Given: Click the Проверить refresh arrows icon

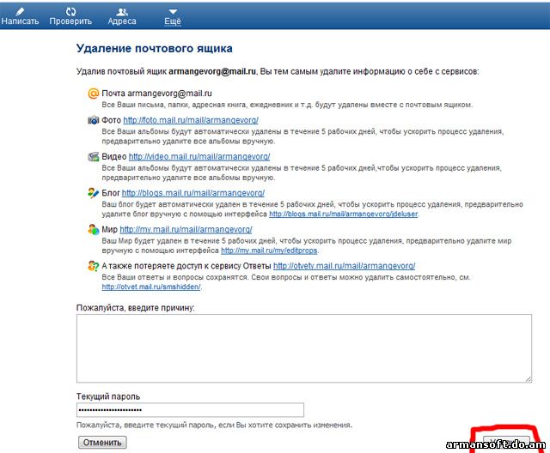Looking at the screenshot, I should (70, 11).
